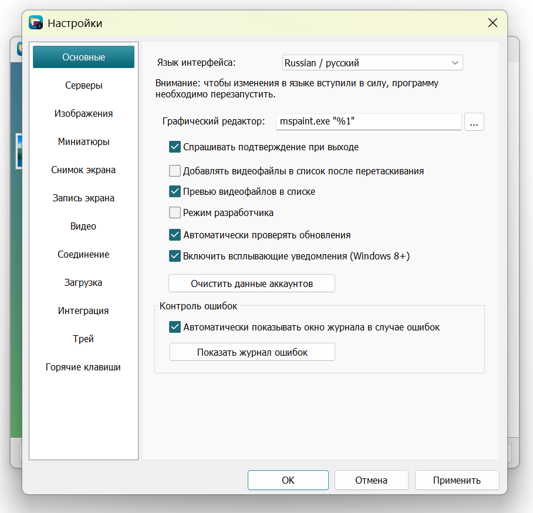Viewport: 533px width, 513px height.
Task: Select the Горячие клавиши section
Action: point(83,367)
